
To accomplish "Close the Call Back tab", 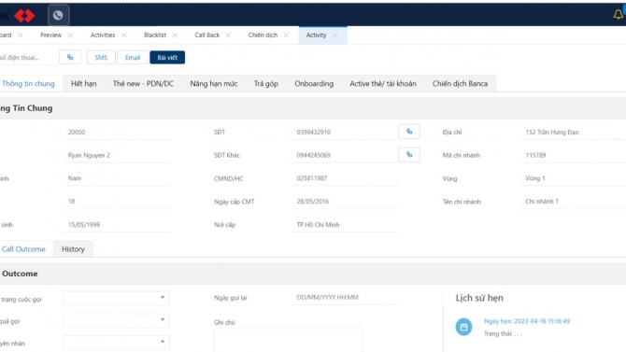I will (228, 35).
